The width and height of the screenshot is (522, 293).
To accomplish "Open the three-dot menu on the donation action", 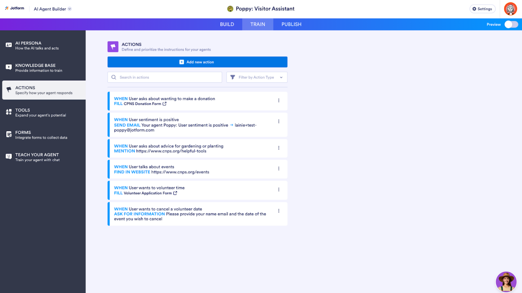I will coord(279,100).
